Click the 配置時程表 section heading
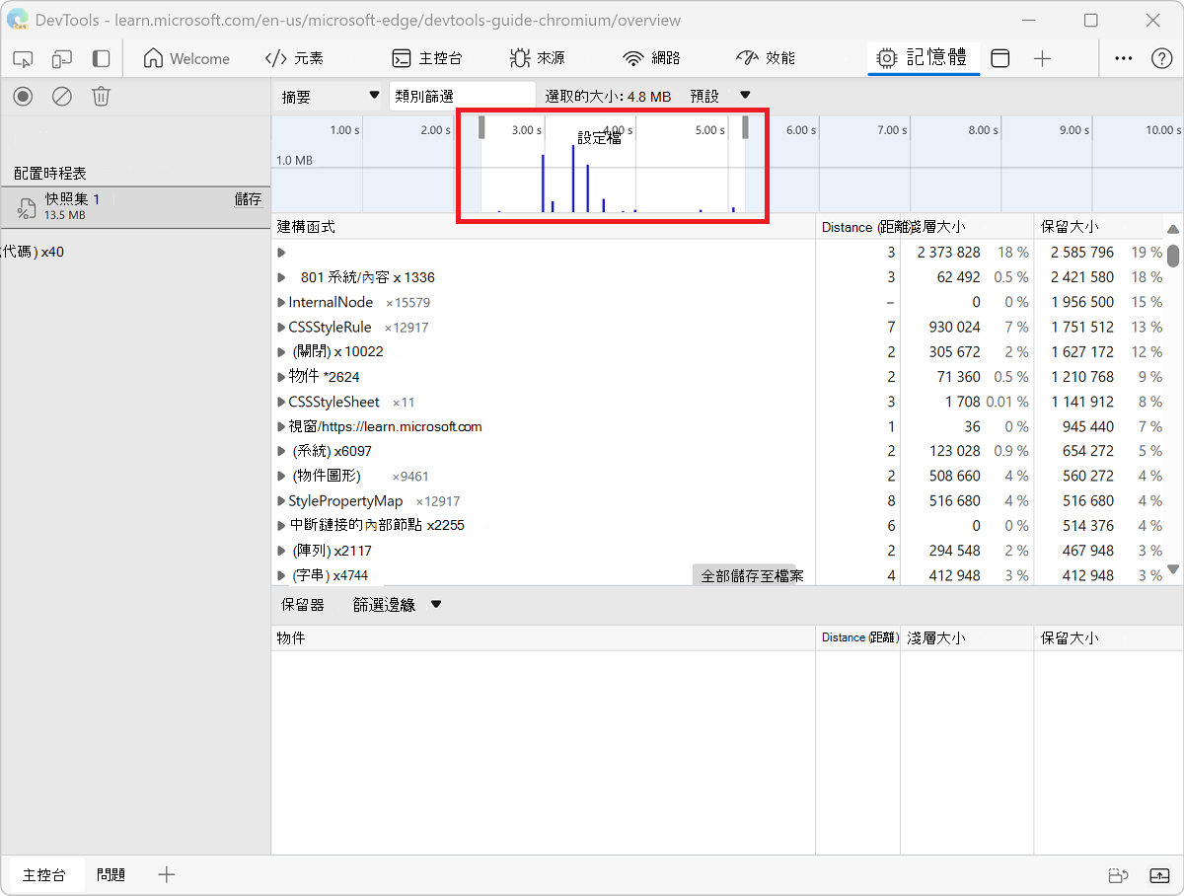The width and height of the screenshot is (1184, 896). point(50,174)
